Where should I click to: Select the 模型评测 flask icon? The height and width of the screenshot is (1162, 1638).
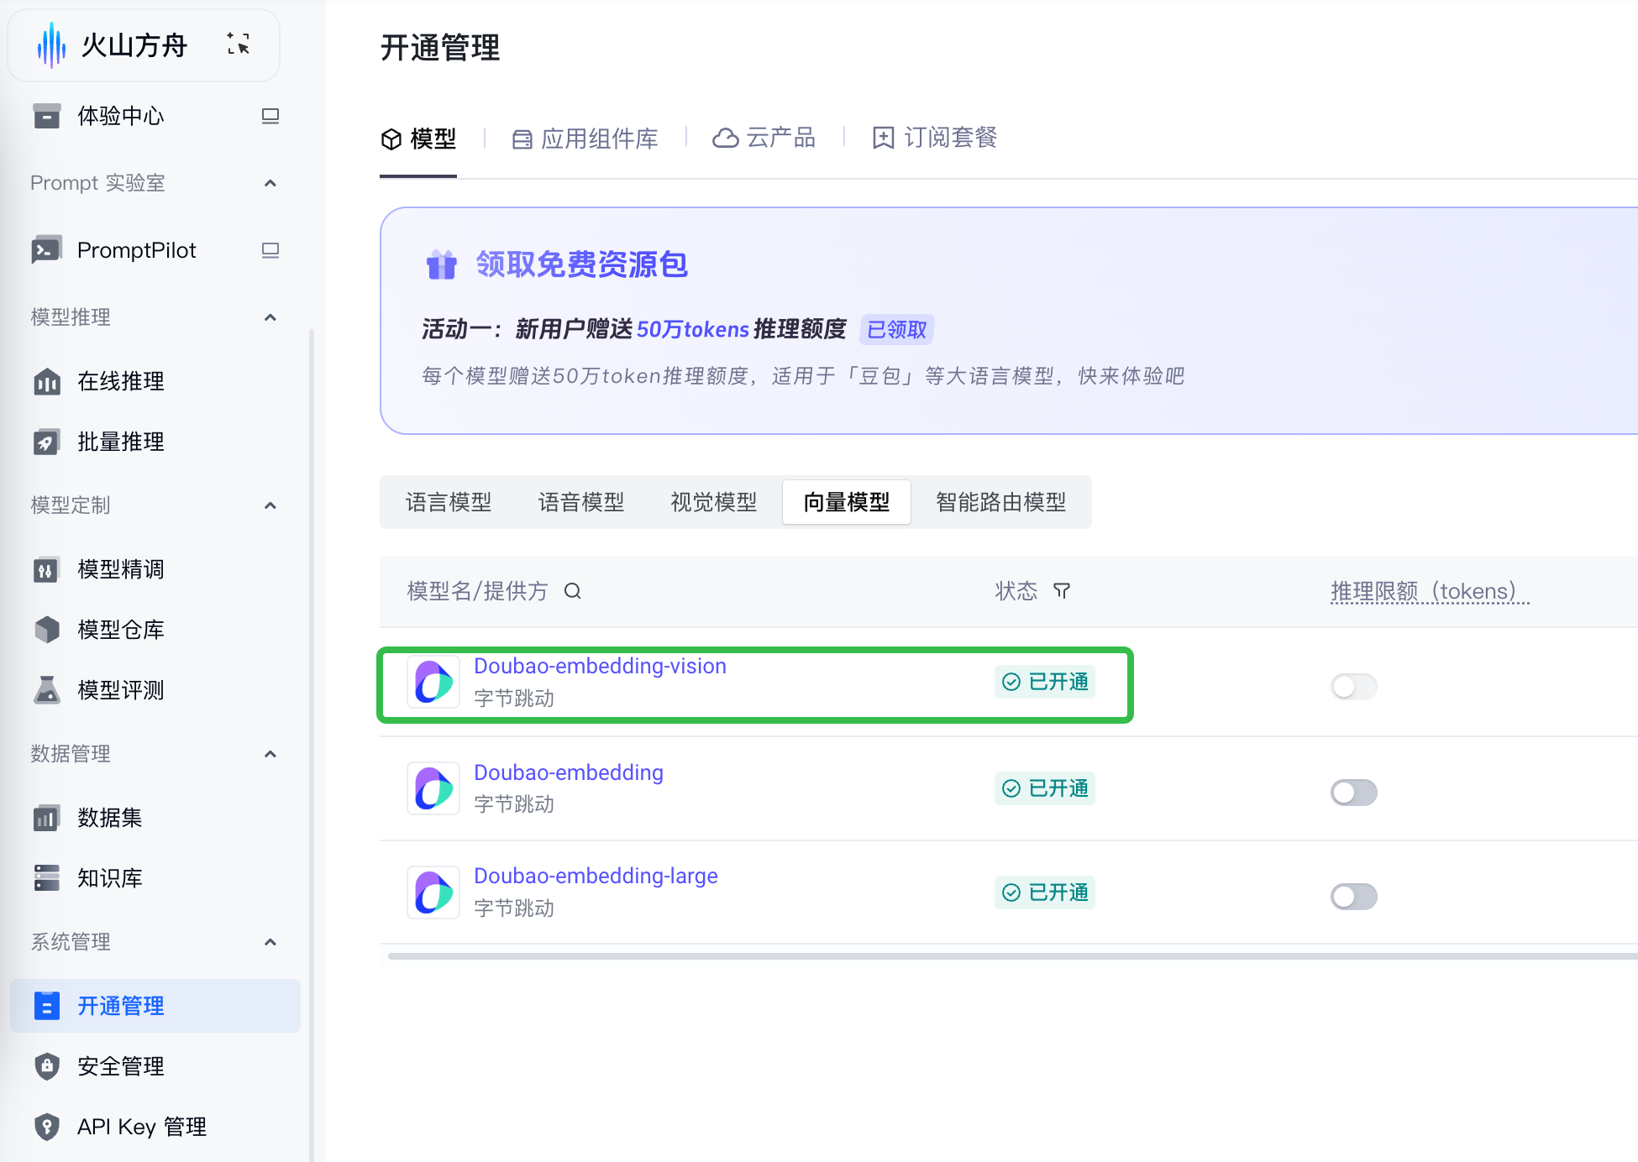tap(46, 690)
